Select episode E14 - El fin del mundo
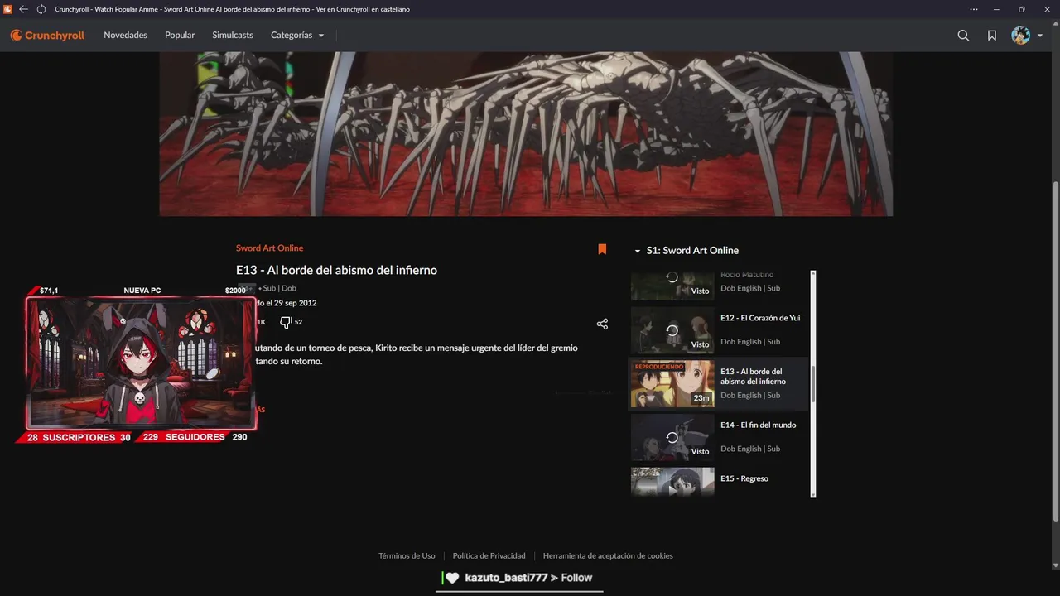This screenshot has height=596, width=1060. coord(758,425)
